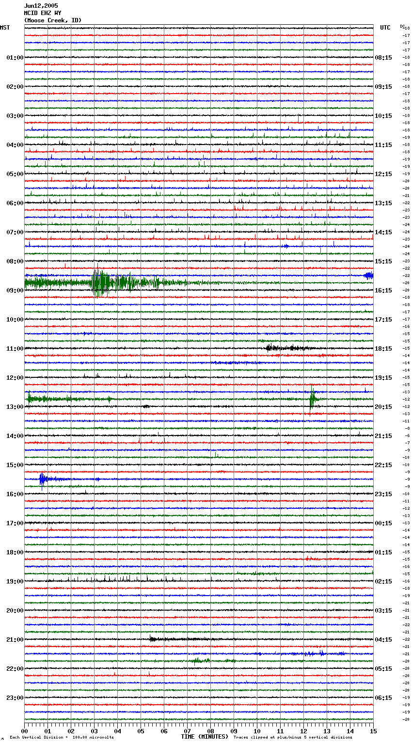Select the 12:00 MST time label
The height and width of the screenshot is (744, 412).
coord(15,378)
